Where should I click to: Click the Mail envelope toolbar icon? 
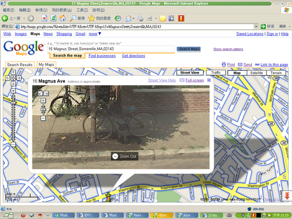click(129, 18)
